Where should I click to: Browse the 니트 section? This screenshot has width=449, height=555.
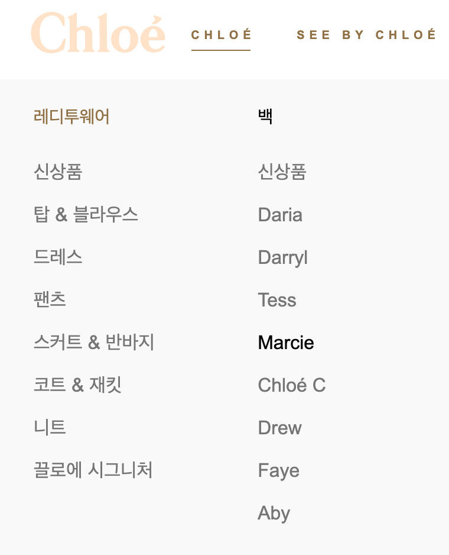[x=50, y=428]
